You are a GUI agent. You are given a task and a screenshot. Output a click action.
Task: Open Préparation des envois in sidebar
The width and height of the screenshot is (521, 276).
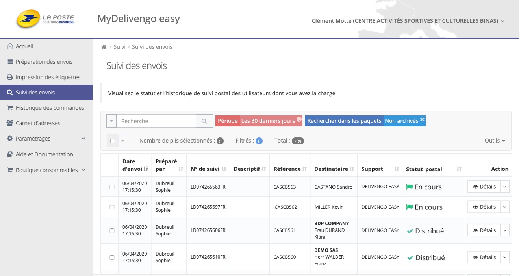click(46, 62)
